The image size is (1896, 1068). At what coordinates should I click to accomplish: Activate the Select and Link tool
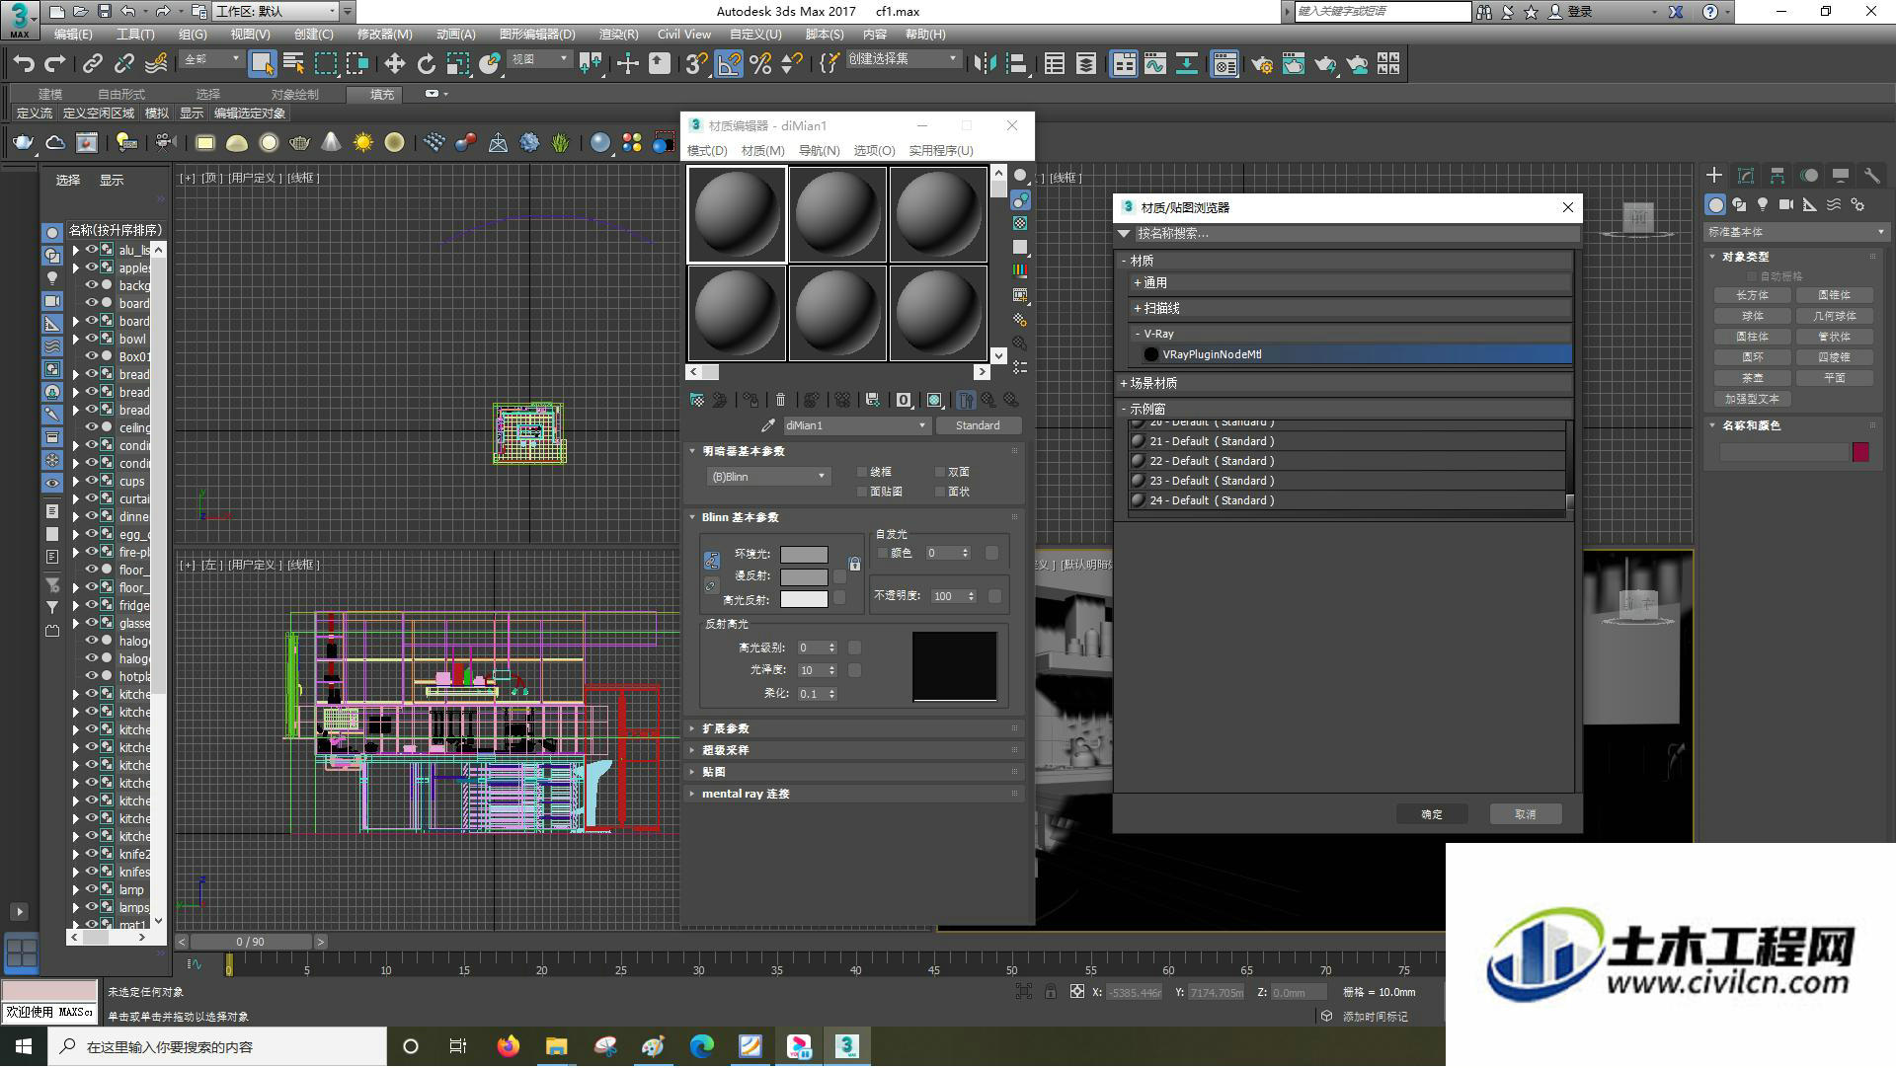[x=92, y=64]
